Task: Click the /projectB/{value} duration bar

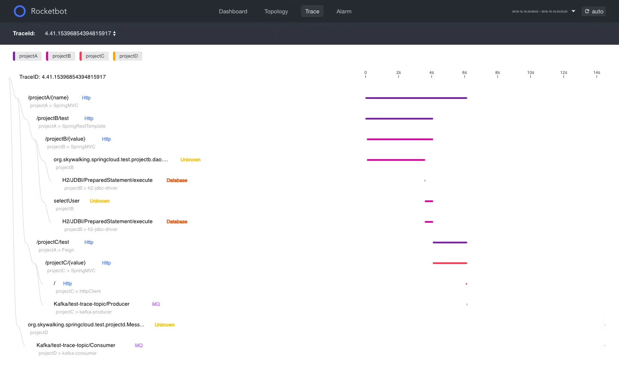Action: 400,139
